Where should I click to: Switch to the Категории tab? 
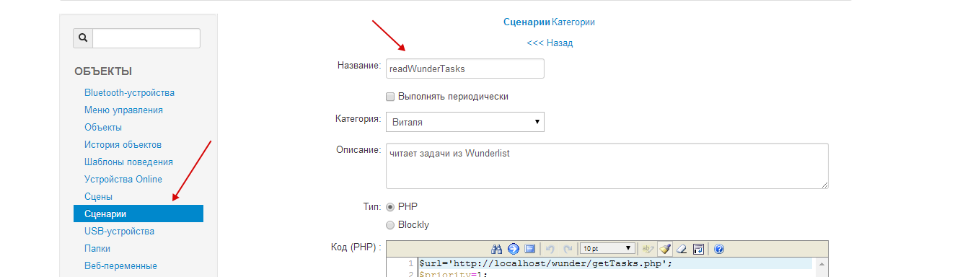(x=573, y=22)
